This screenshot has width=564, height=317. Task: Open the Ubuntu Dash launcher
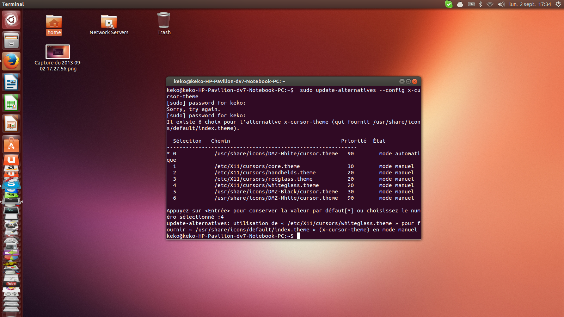click(x=11, y=20)
